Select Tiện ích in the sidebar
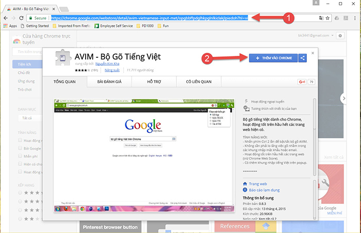Screen dimensions: 361x233 pos(27,64)
